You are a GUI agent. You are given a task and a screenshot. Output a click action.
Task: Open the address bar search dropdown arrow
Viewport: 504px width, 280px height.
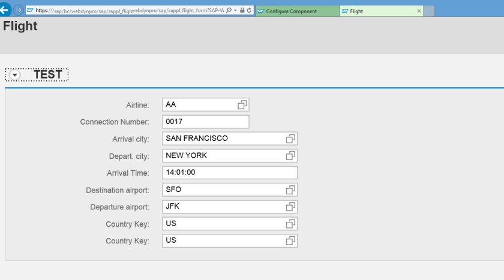coord(236,11)
